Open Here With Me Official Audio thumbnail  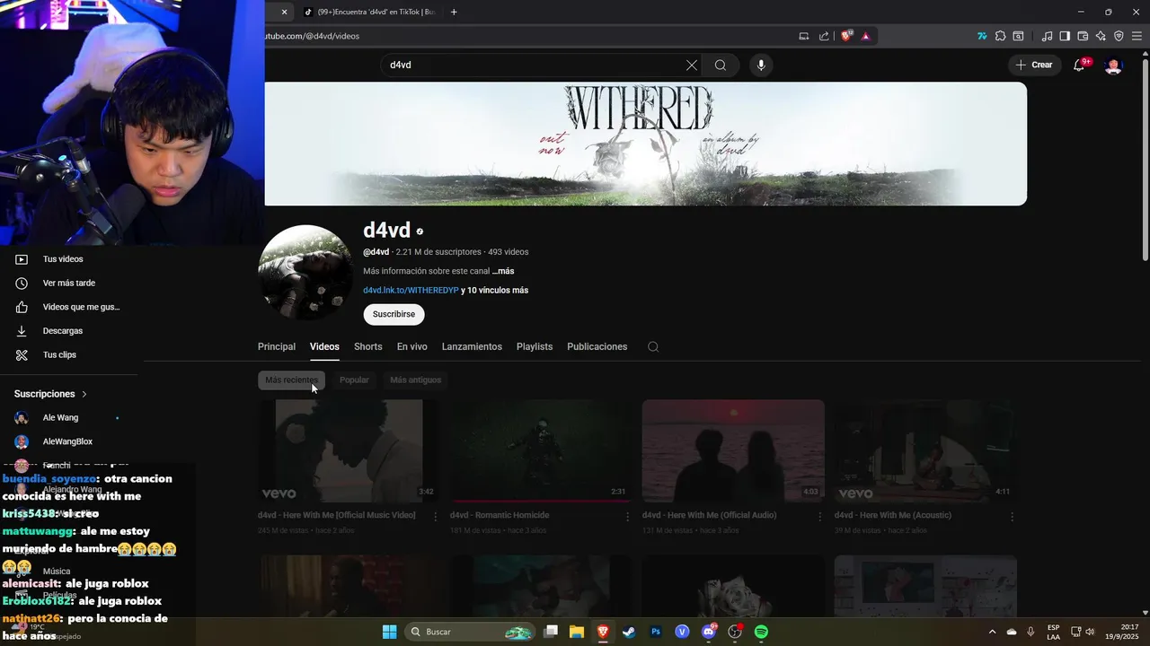pos(733,450)
